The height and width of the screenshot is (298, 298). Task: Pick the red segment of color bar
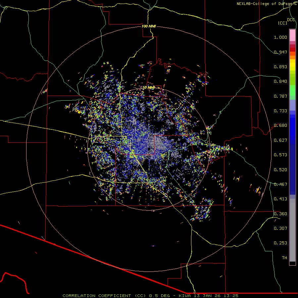292,50
